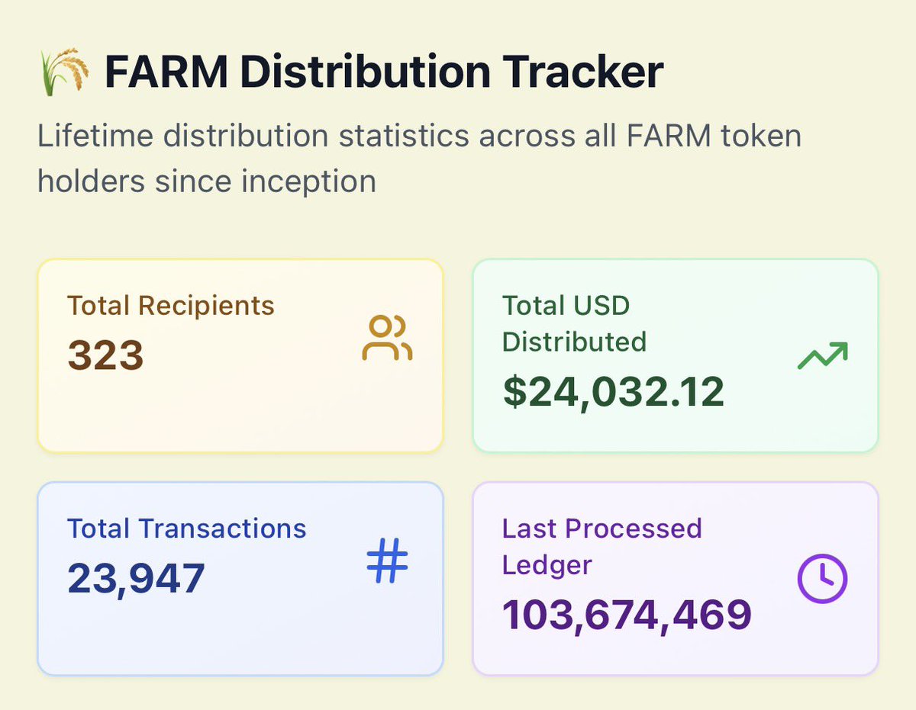This screenshot has width=916, height=710.
Task: Click the 323 recipients count
Action: pos(105,355)
